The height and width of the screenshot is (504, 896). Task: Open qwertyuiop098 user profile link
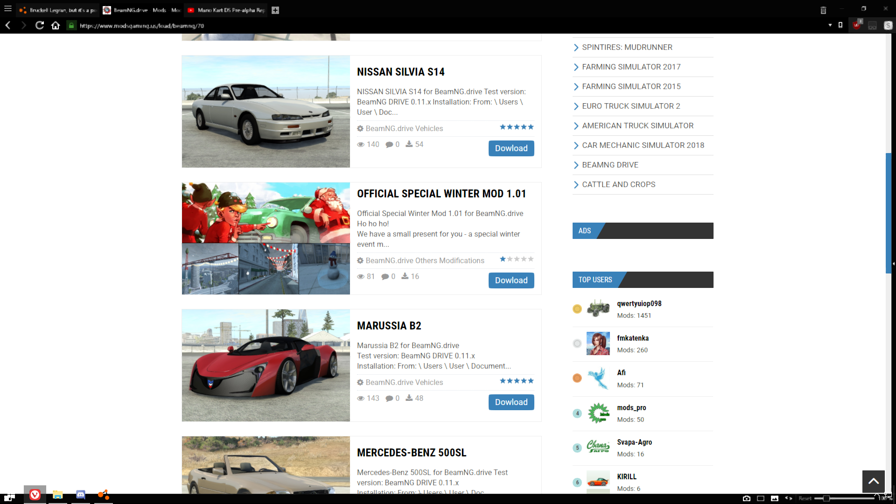(639, 303)
